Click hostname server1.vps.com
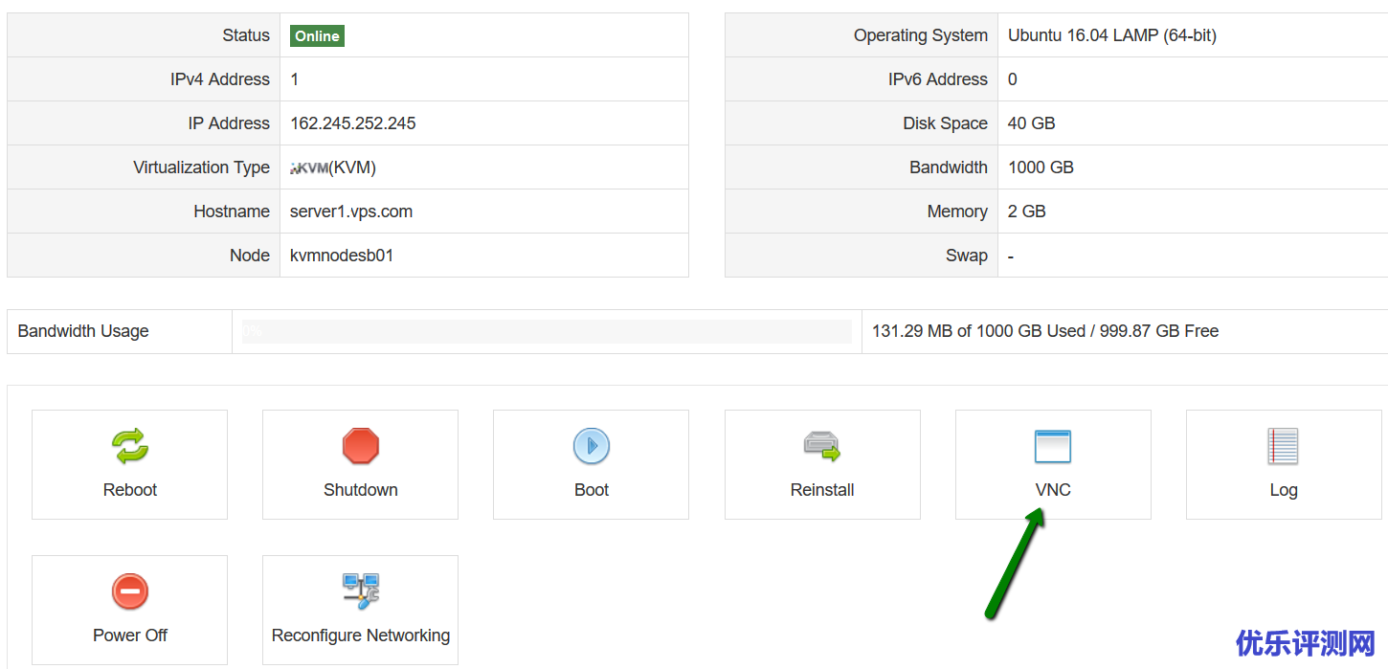1388x669 pixels. pyautogui.click(x=351, y=212)
